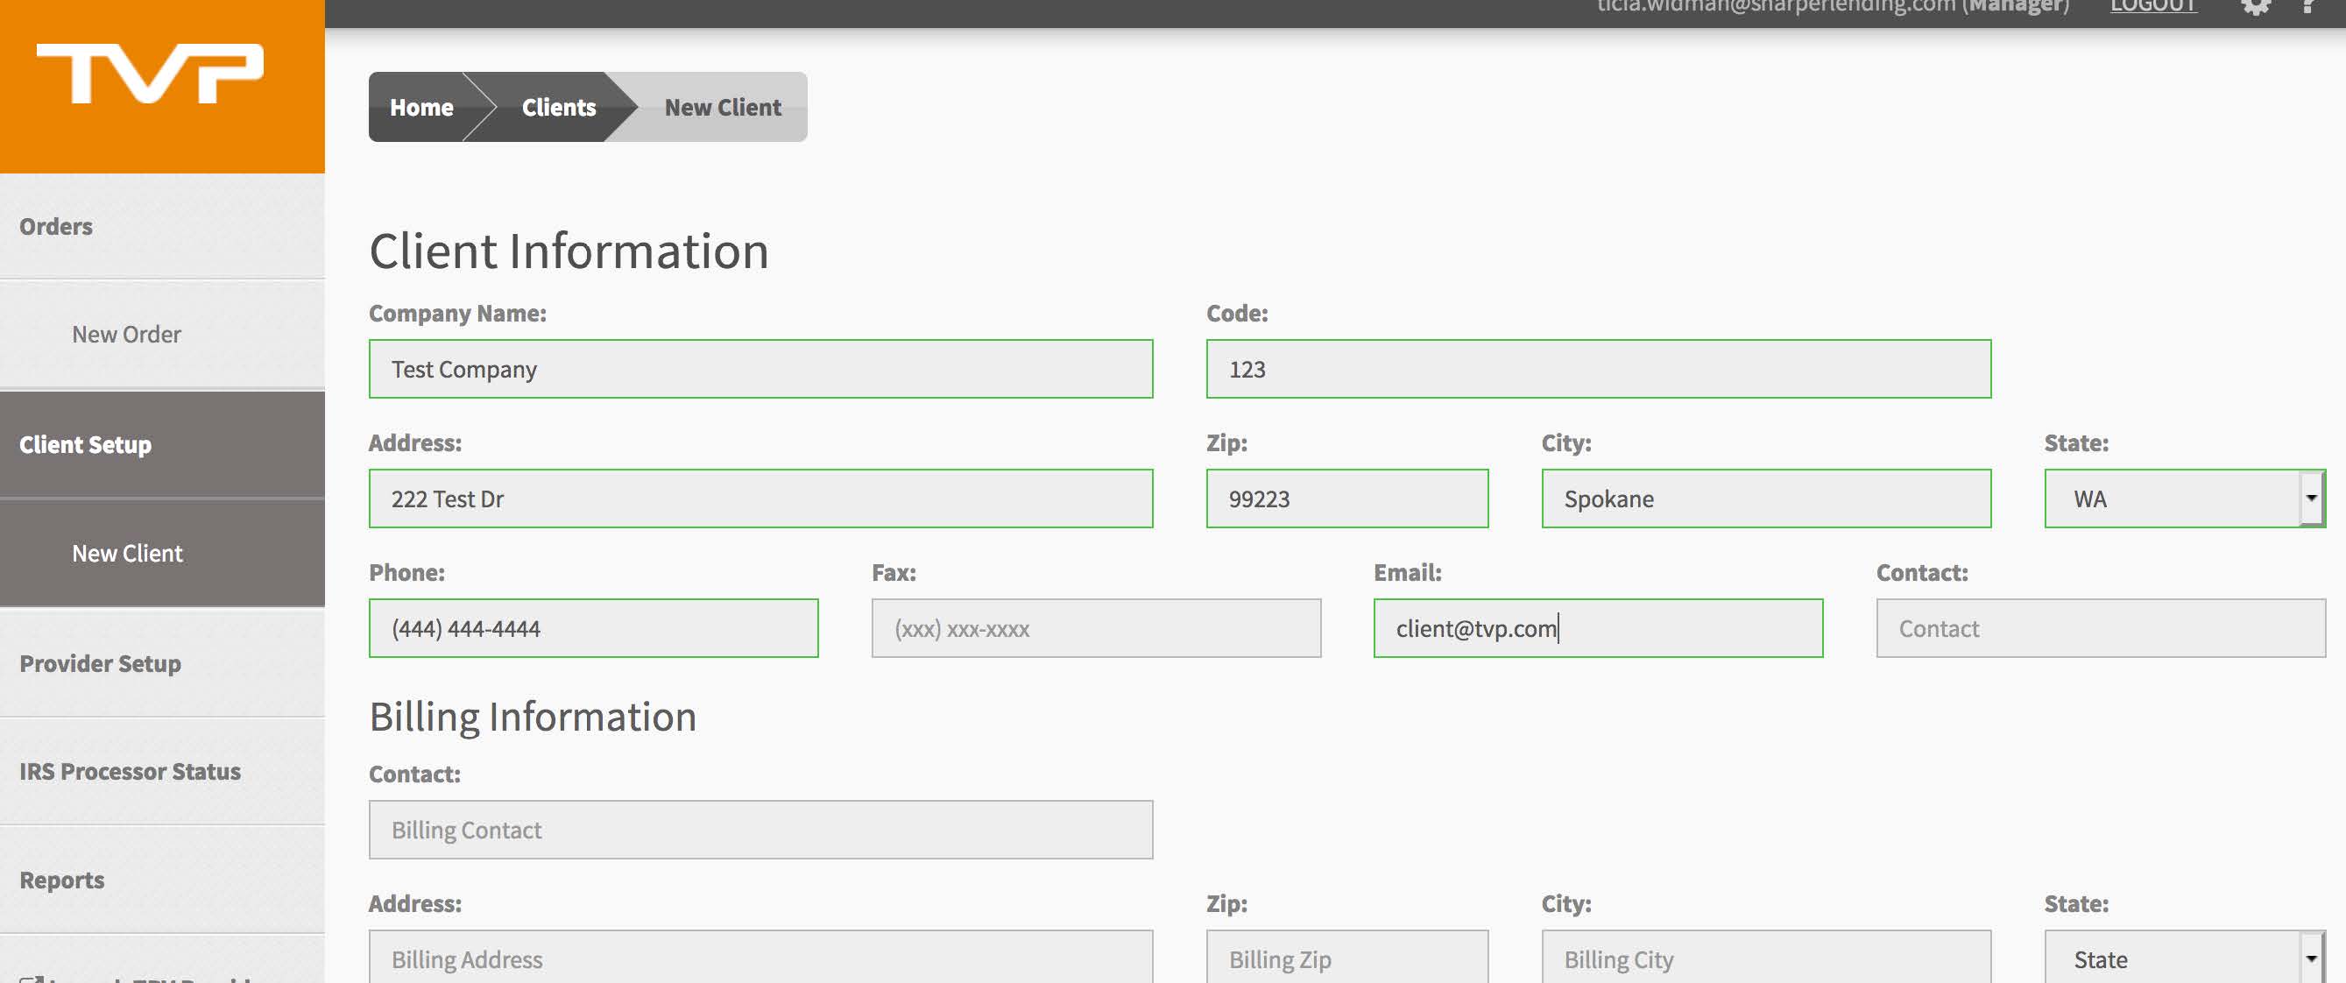The width and height of the screenshot is (2346, 983).
Task: Go to Home breadcrumb
Action: [420, 108]
